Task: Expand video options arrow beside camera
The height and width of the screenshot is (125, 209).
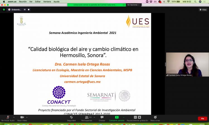Action: click(x=27, y=117)
